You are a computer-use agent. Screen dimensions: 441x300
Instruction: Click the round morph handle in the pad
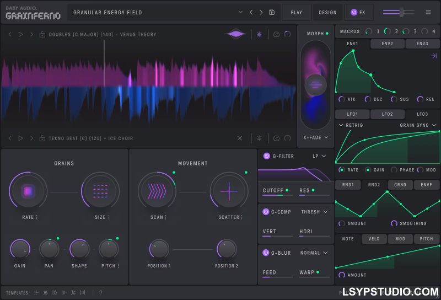point(315,85)
